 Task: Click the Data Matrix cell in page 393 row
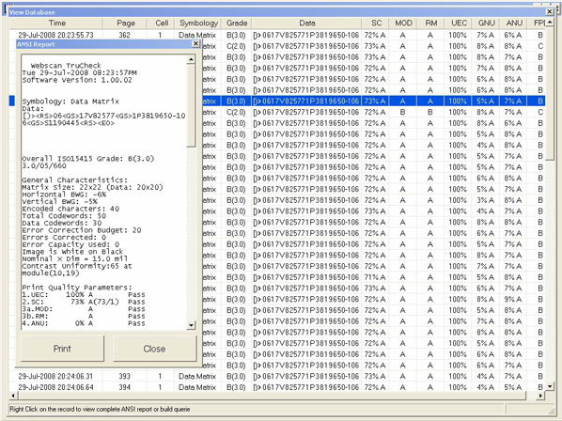click(x=197, y=376)
